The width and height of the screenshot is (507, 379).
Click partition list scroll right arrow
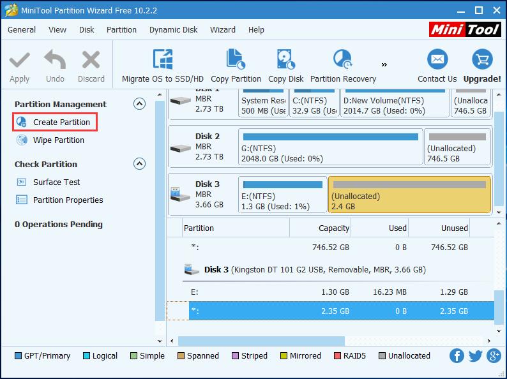point(489,341)
